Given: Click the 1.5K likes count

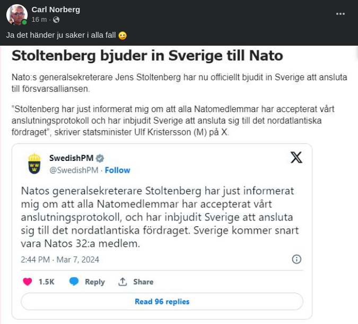Looking at the screenshot, I should (47, 282).
